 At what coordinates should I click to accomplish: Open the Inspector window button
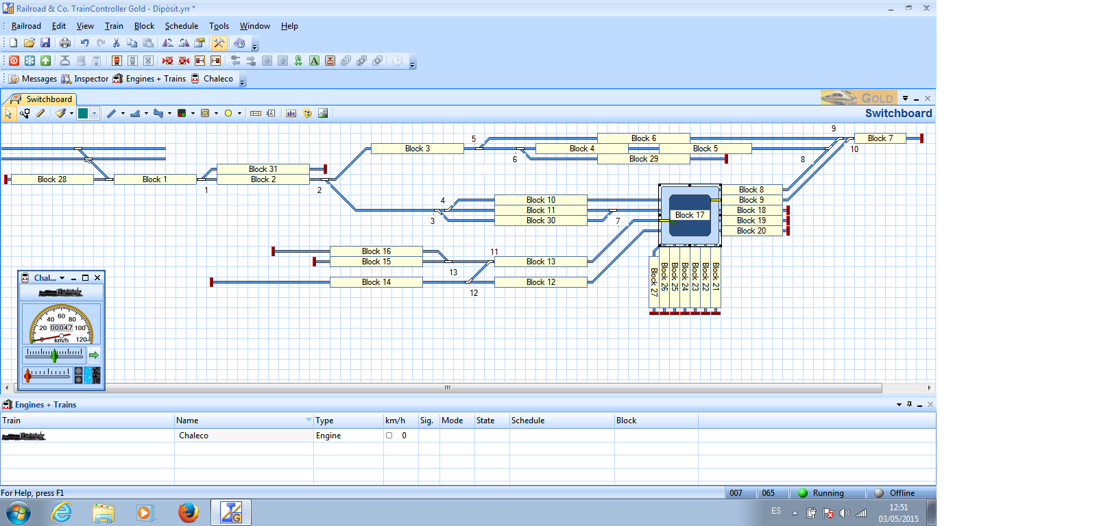84,79
